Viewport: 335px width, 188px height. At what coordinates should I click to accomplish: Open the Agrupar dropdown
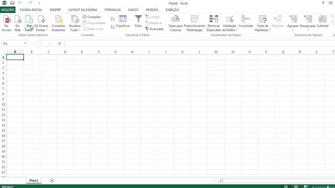pos(293,23)
